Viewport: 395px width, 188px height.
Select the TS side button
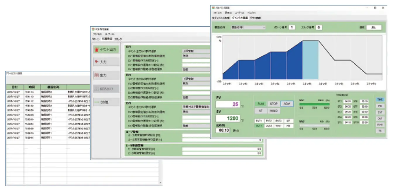pyautogui.click(x=380, y=131)
